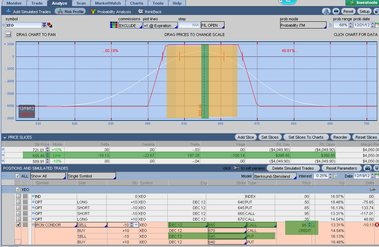Click Delete Simulated Trades button

tap(293, 168)
